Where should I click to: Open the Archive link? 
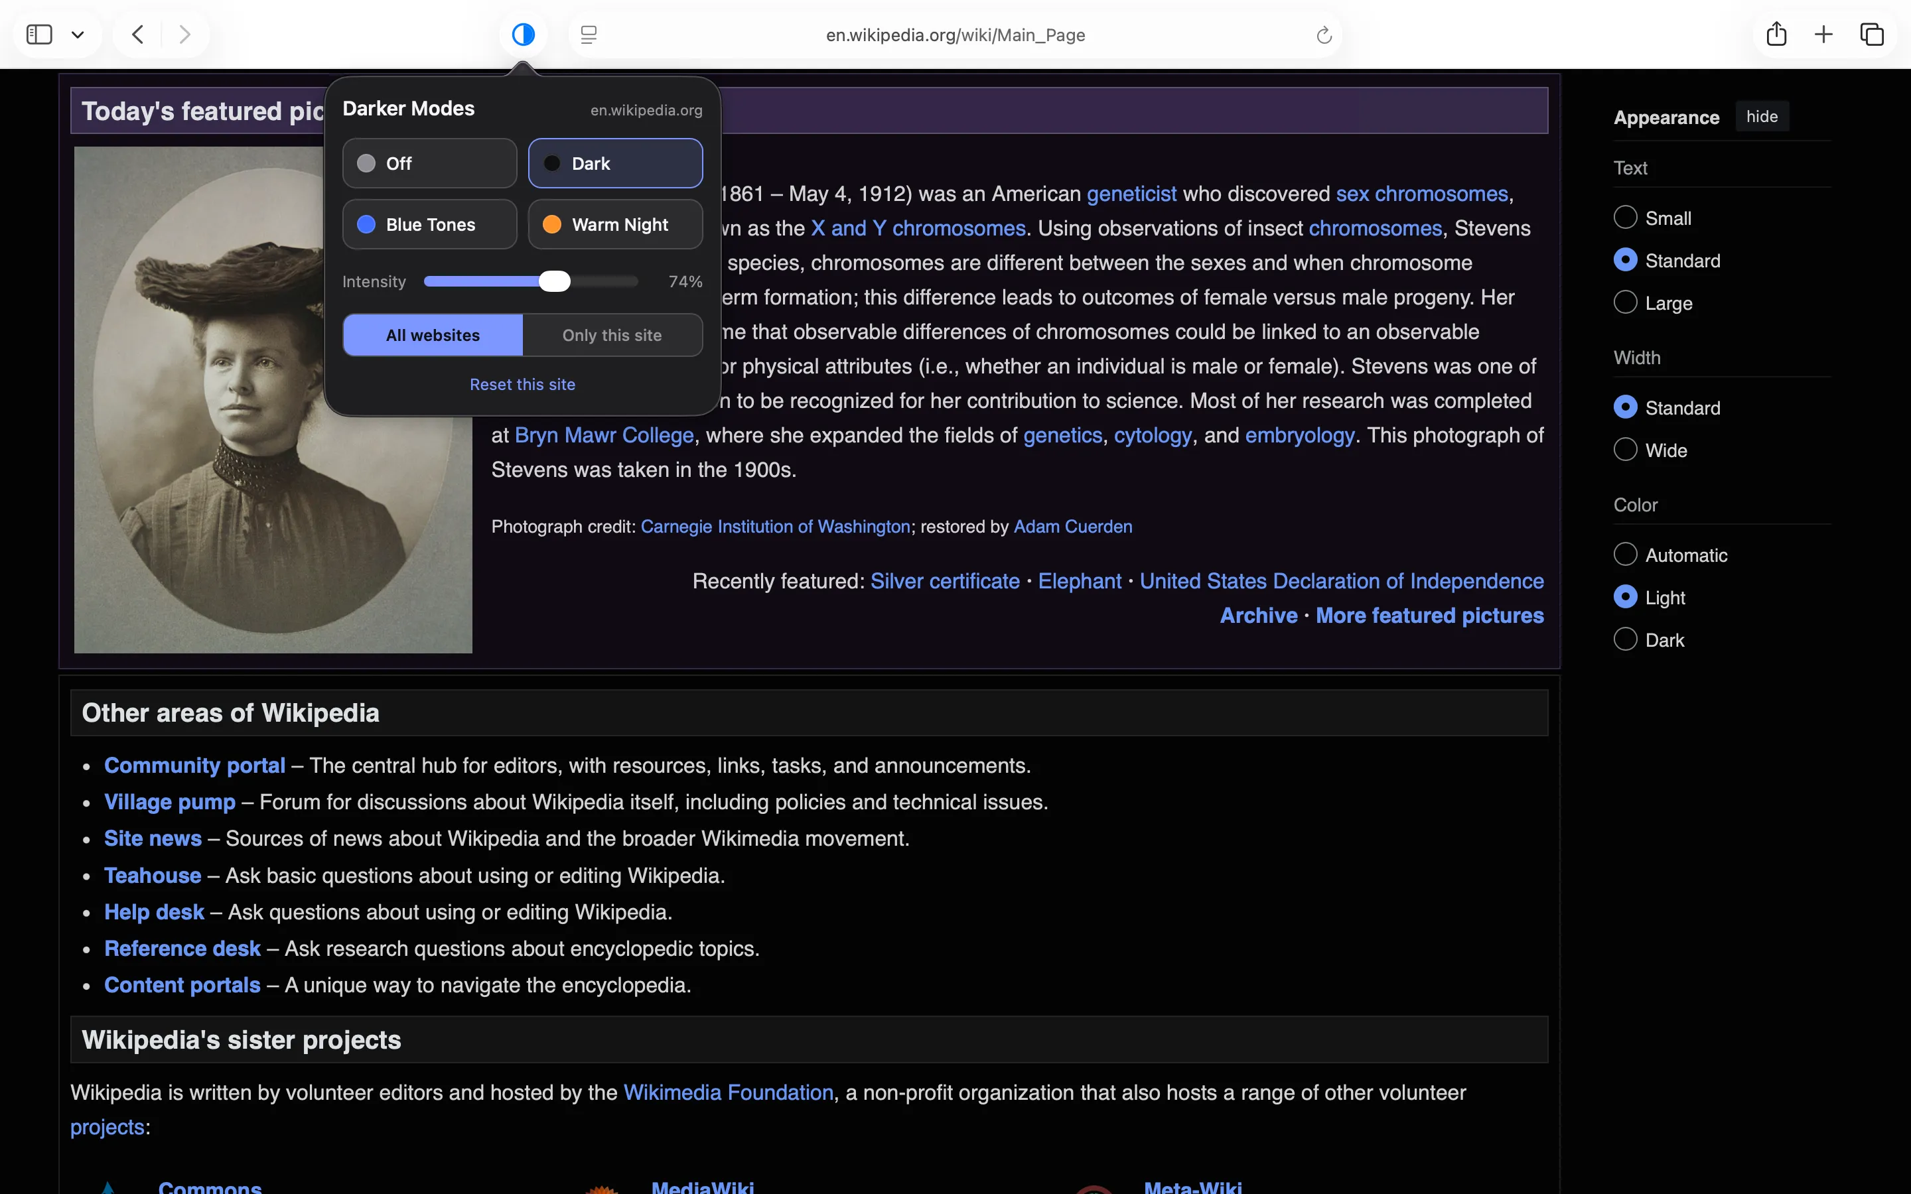(x=1258, y=615)
